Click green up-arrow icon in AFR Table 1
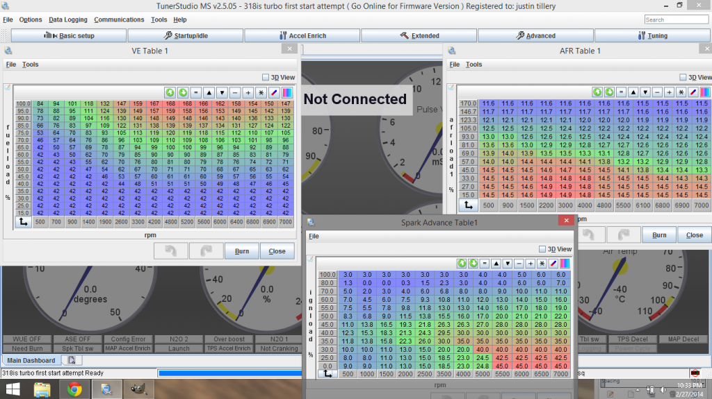Image resolution: width=712 pixels, height=399 pixels. coord(597,92)
